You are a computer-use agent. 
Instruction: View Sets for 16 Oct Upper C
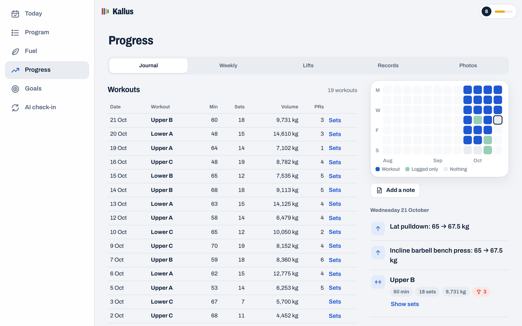pos(335,162)
